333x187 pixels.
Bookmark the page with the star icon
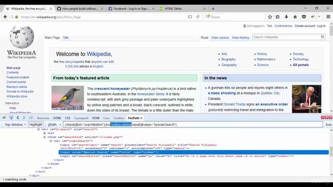pos(270,17)
